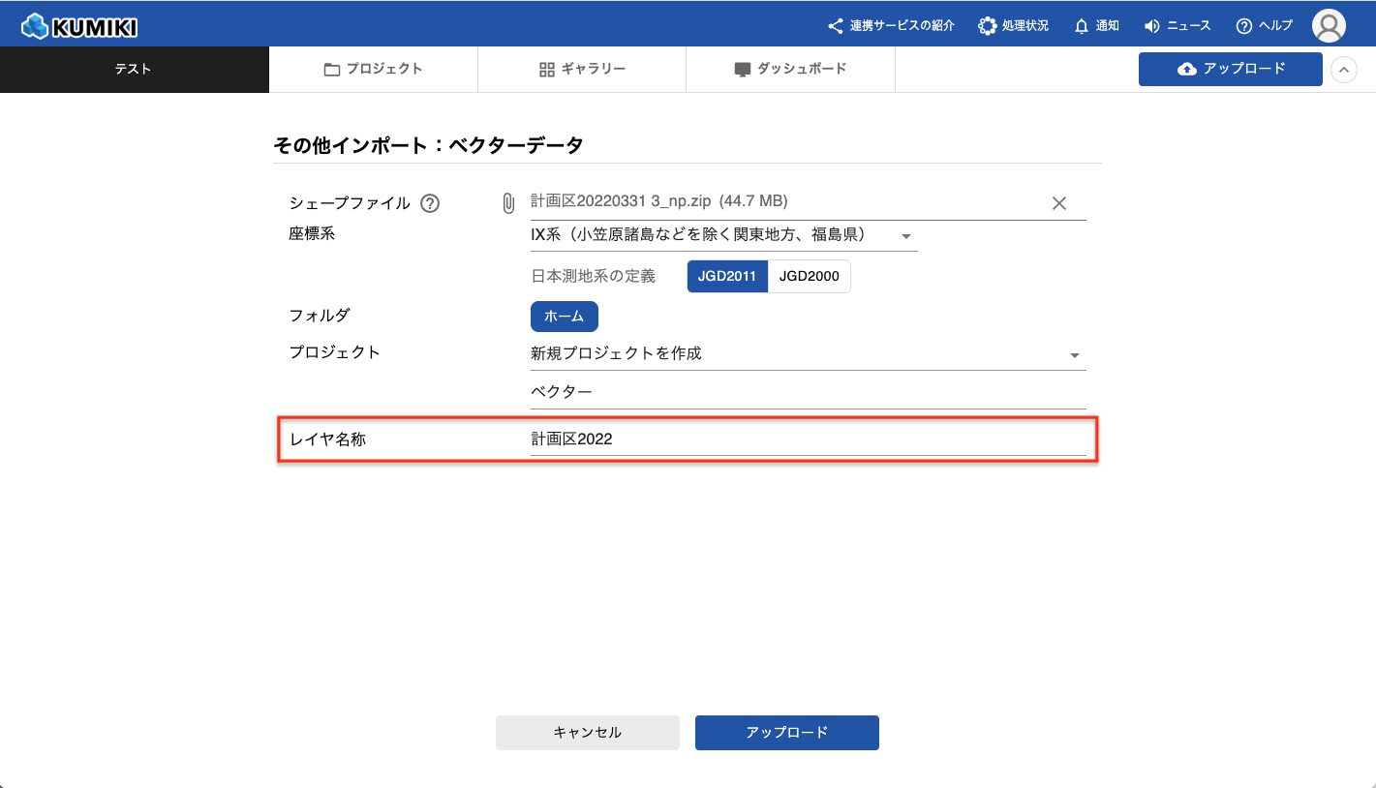This screenshot has height=788, width=1376.
Task: Open news megaphone icon
Action: pos(1152,26)
